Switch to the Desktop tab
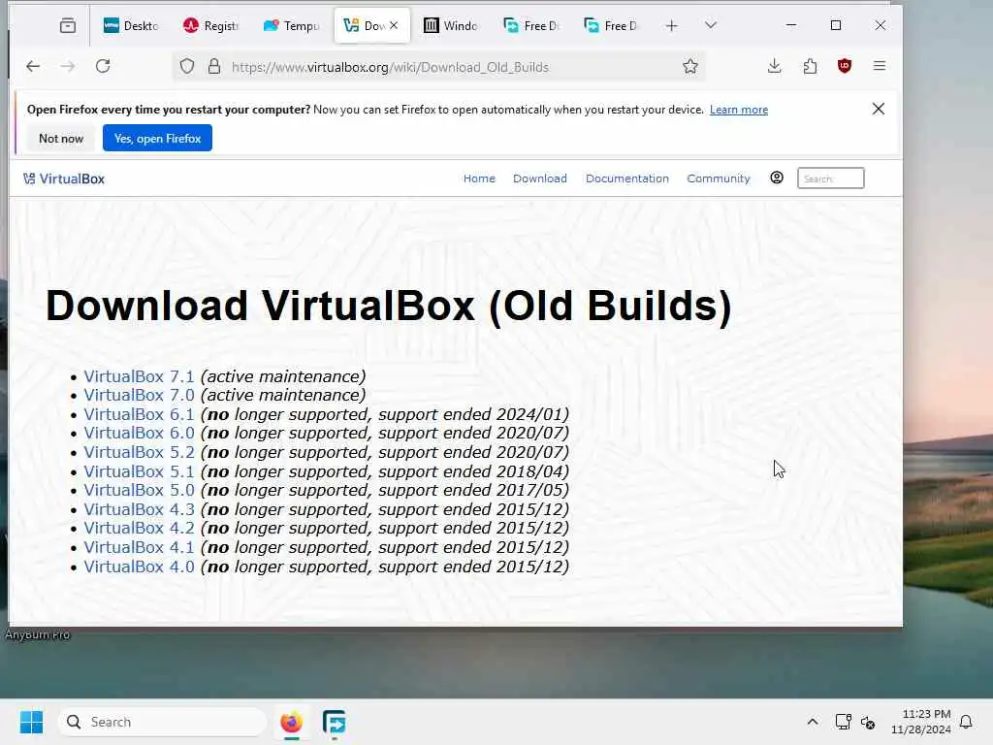The image size is (993, 745). 131,25
